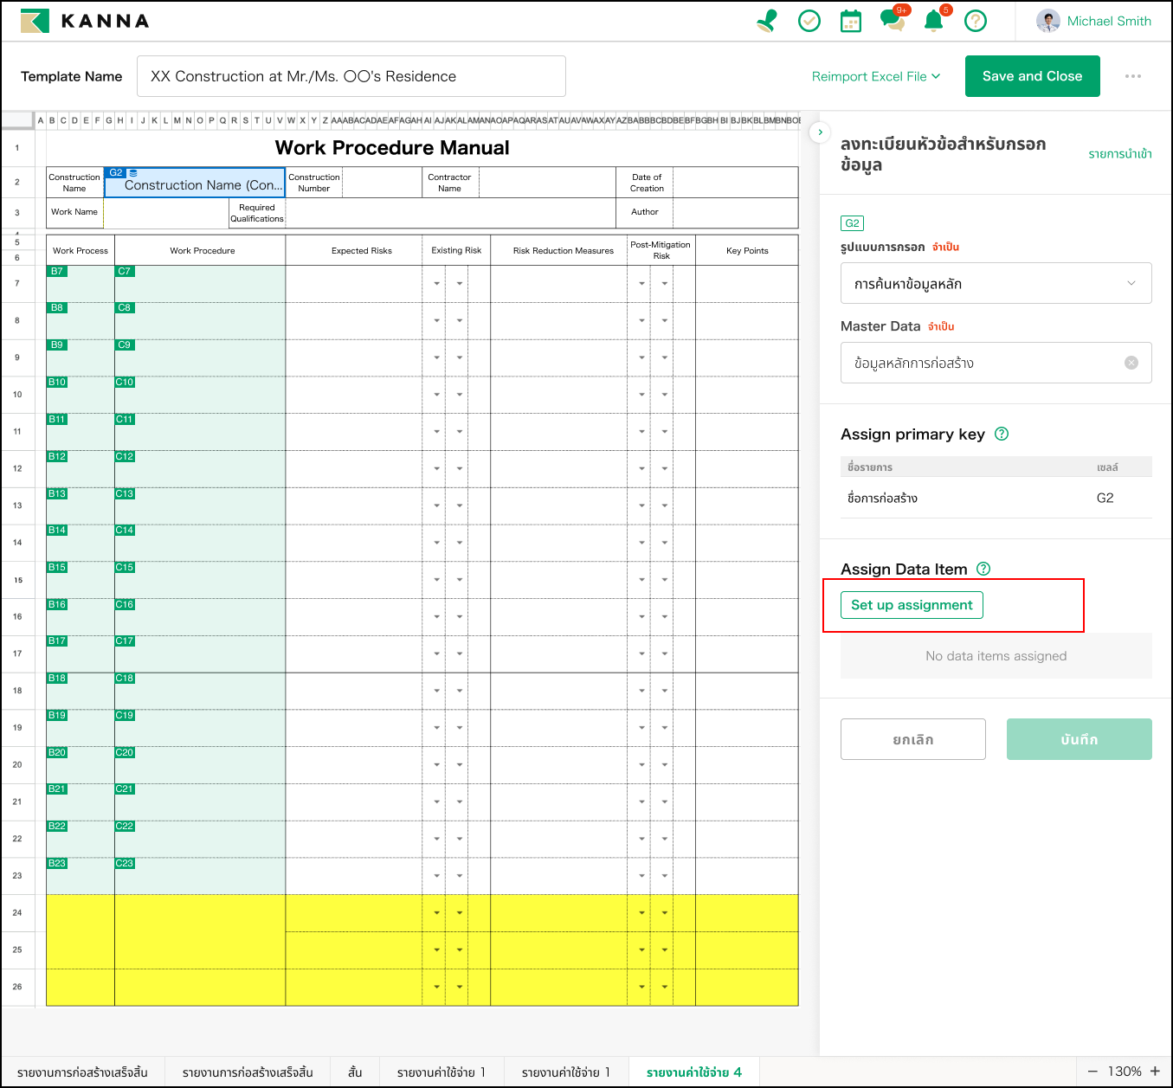Viewport: 1173px width, 1088px height.
Task: Open the notifications bell
Action: 933,21
